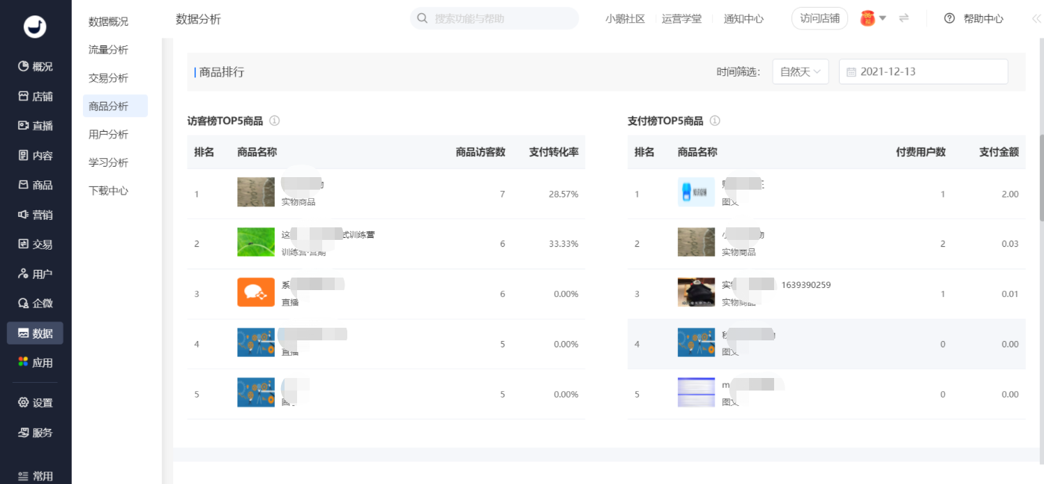Click the app logo in the sidebar
Viewport: 1044px width, 484px height.
(35, 26)
